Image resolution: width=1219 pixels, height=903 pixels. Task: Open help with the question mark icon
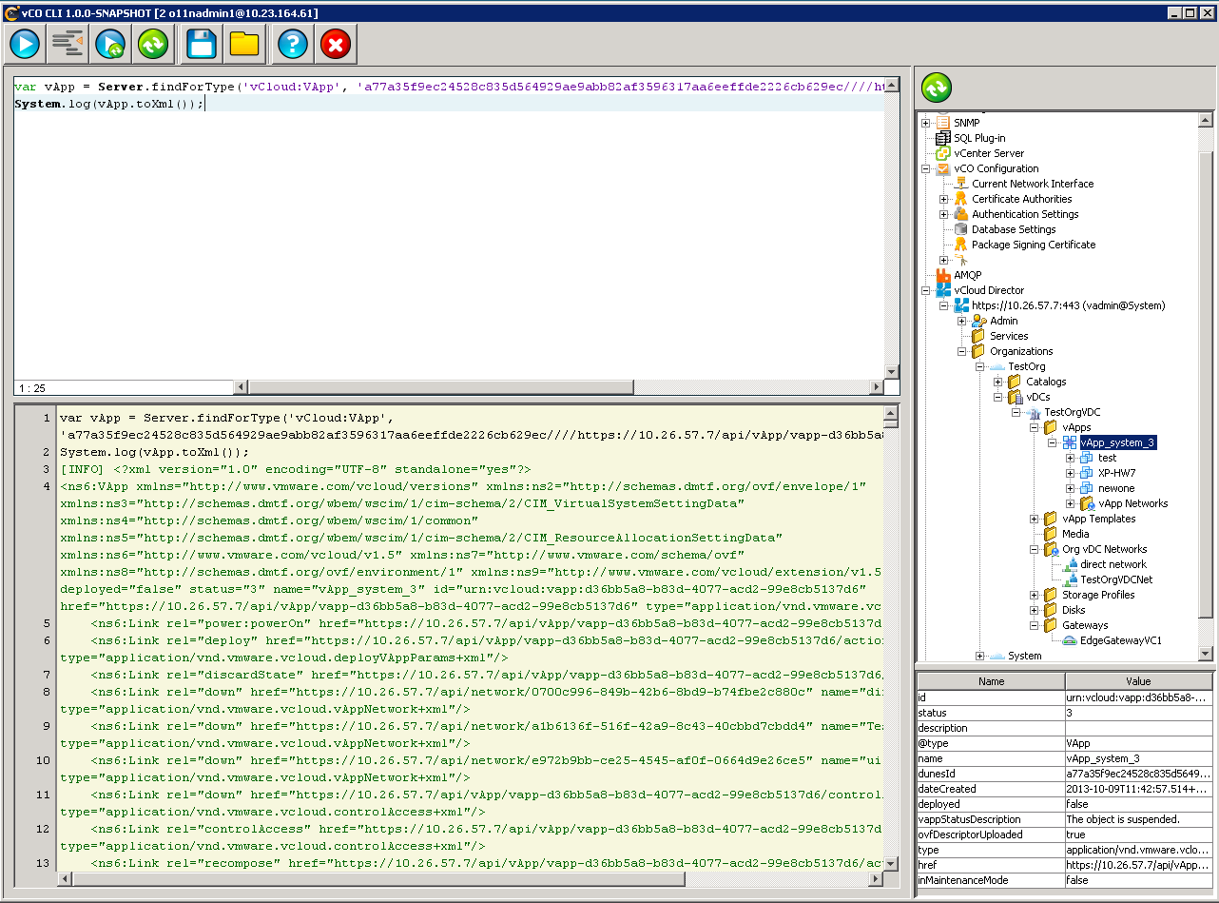(293, 43)
